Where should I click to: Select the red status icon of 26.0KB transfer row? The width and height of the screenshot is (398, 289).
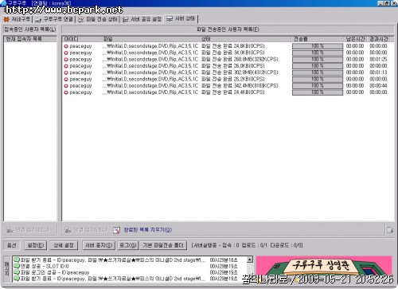click(x=66, y=66)
